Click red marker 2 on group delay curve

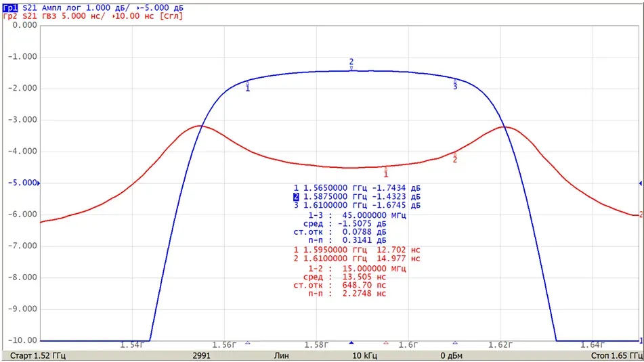tap(454, 158)
